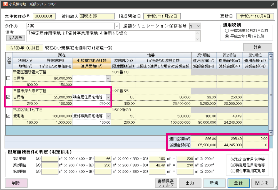The width and height of the screenshot is (278, 190).
Task: Close the 小規模宅地 simulation window
Action: pyautogui.click(x=272, y=4)
